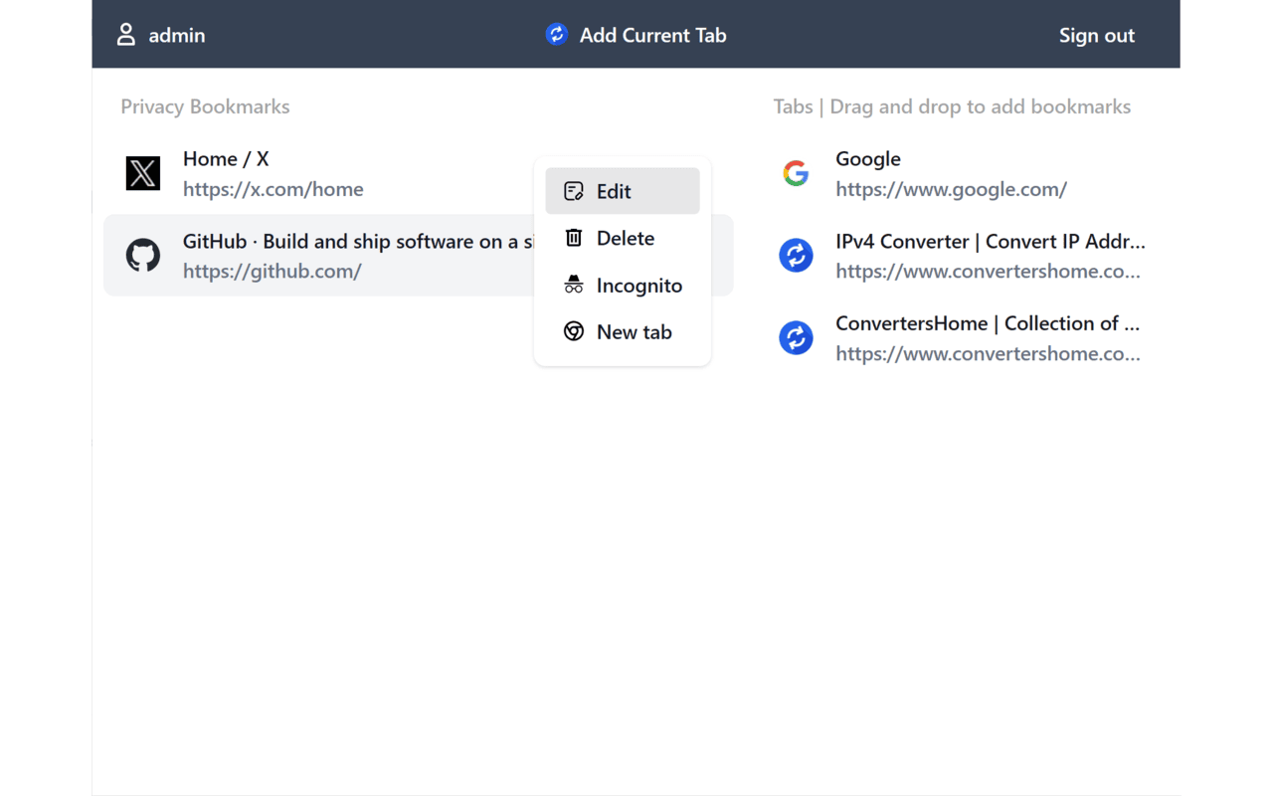This screenshot has height=796, width=1273.
Task: Click the incognito hat icon in the menu
Action: 573,285
